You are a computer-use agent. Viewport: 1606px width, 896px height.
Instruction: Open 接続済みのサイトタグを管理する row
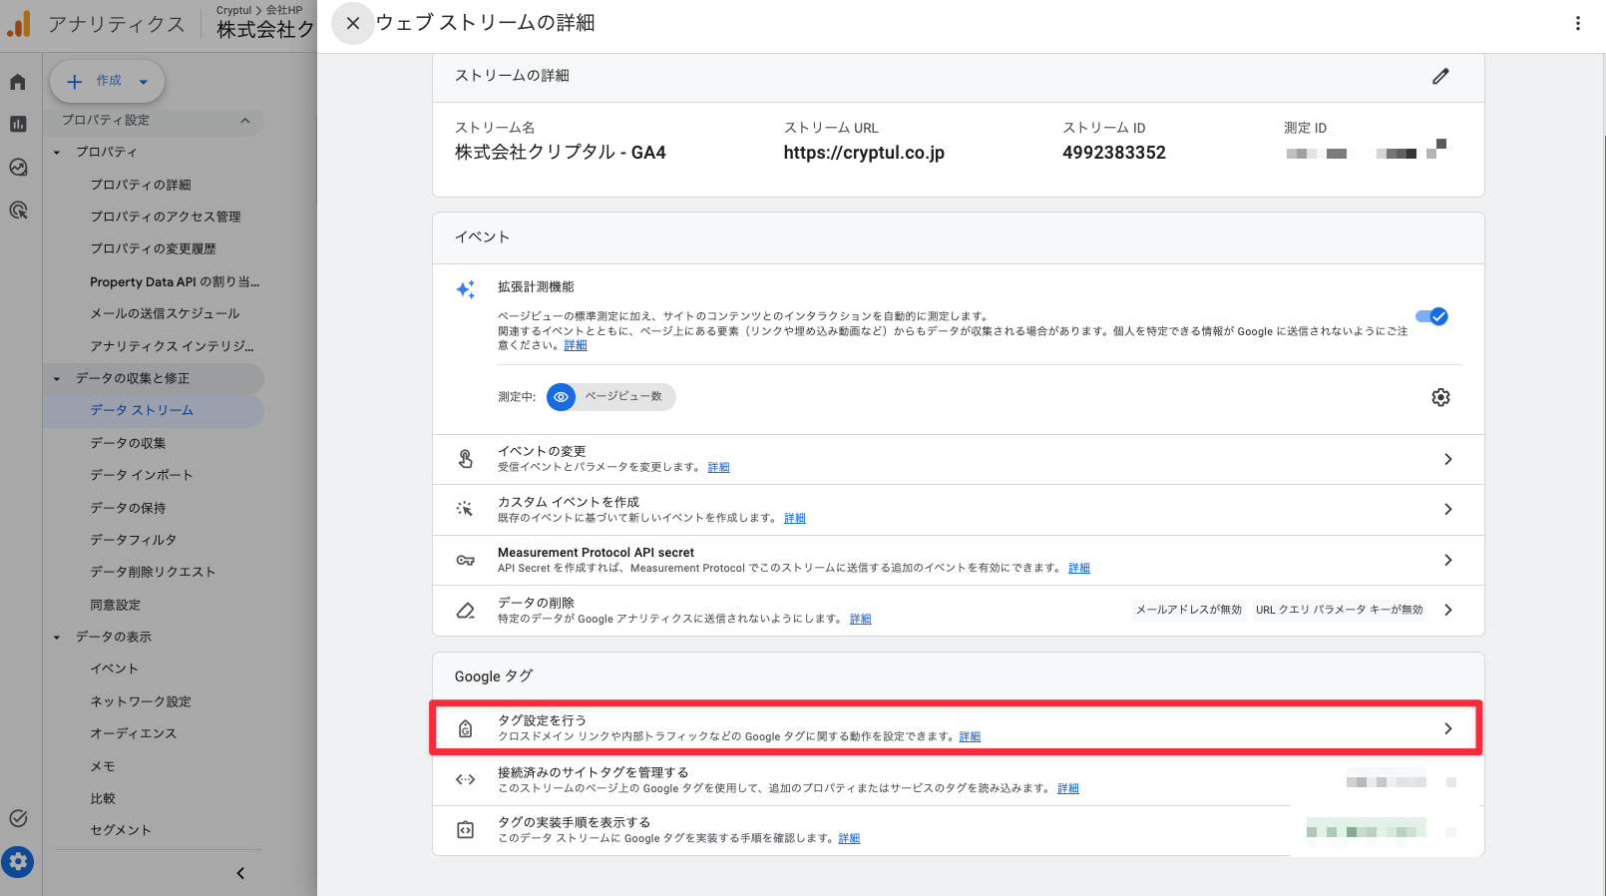[958, 780]
